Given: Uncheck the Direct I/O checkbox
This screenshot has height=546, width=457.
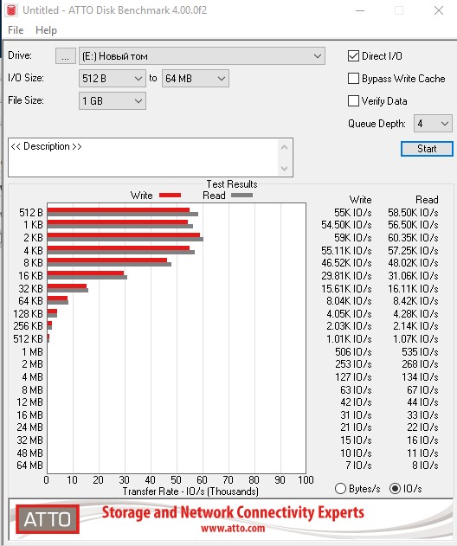Looking at the screenshot, I should [353, 56].
